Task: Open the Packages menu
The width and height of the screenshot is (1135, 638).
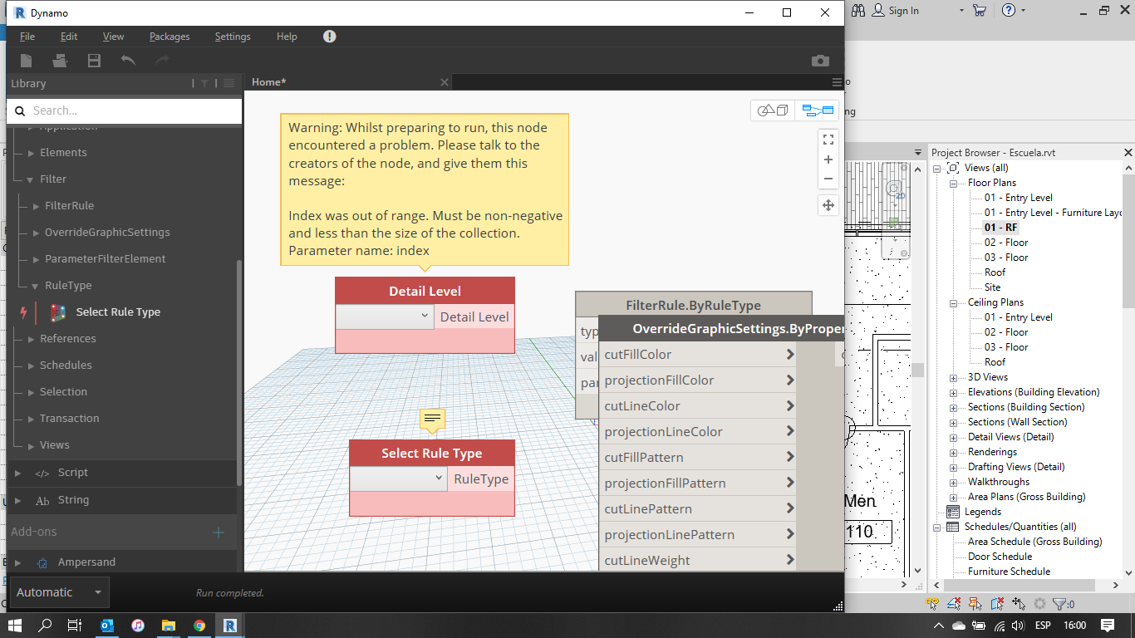Action: coord(169,36)
